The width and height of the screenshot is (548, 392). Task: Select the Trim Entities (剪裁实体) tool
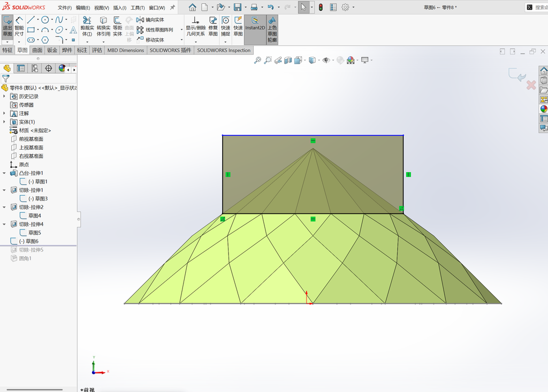click(x=87, y=27)
